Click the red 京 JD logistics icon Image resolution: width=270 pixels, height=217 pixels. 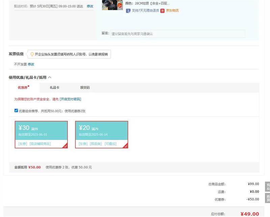point(162,11)
